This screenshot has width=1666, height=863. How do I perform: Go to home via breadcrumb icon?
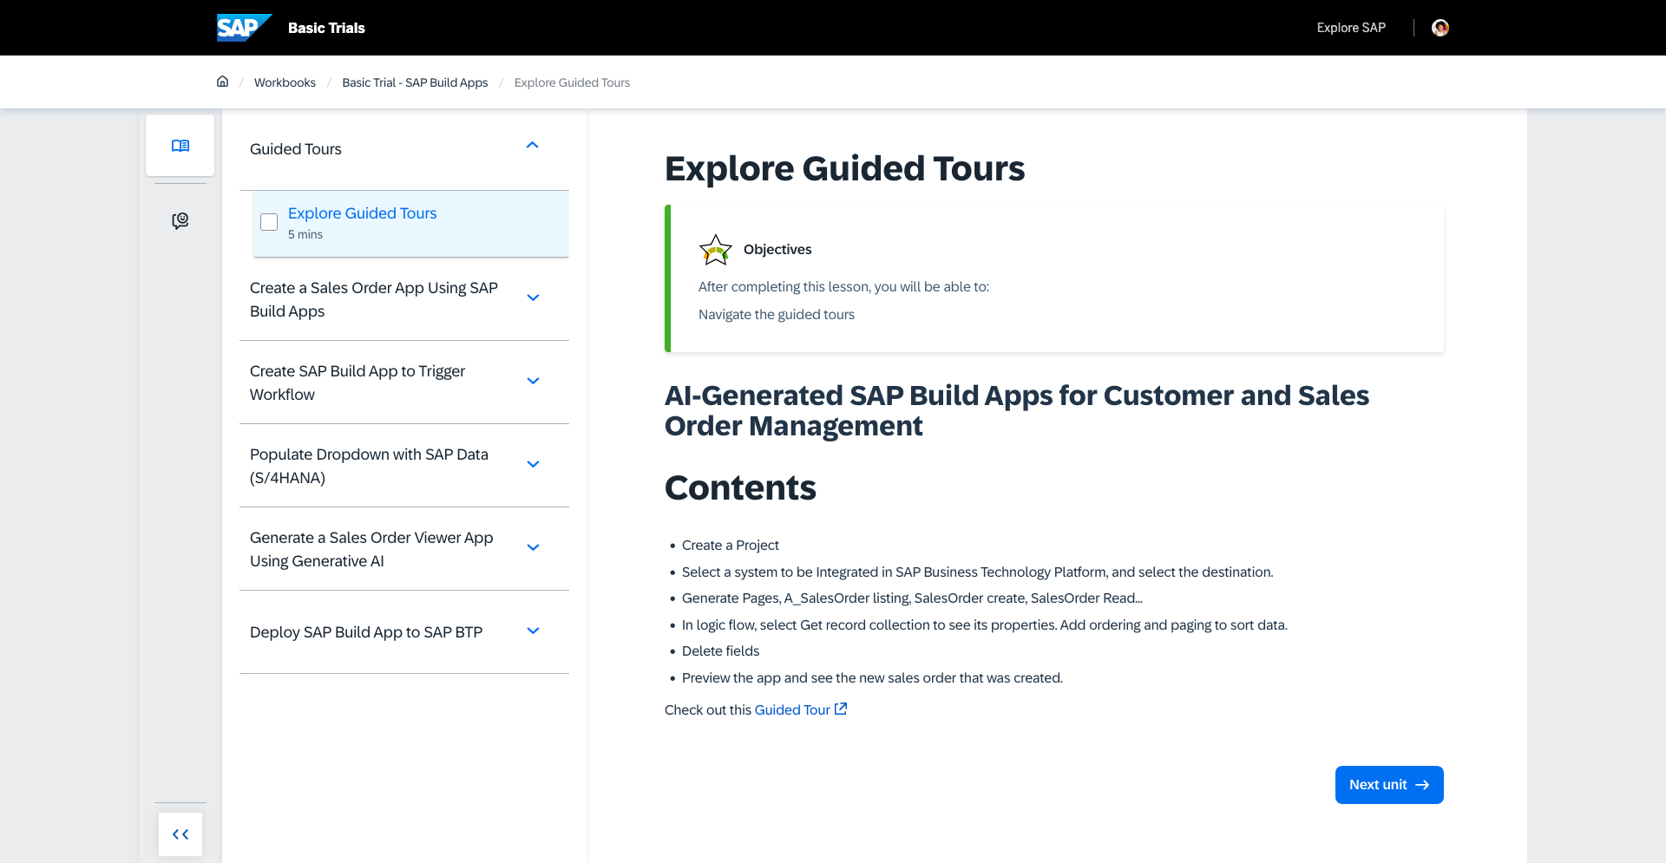[x=222, y=82]
